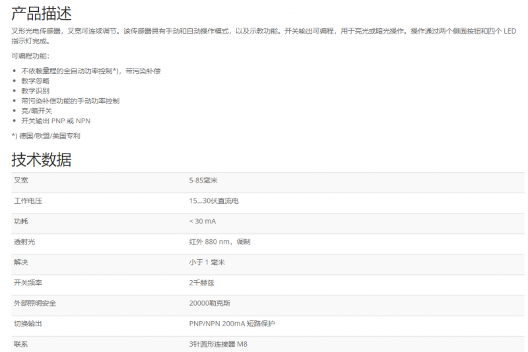Click the 工作电压 row label
528x352 pixels.
28,201
